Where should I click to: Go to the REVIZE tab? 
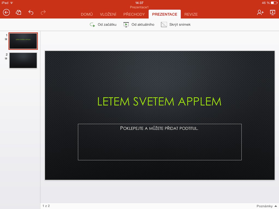pyautogui.click(x=191, y=14)
